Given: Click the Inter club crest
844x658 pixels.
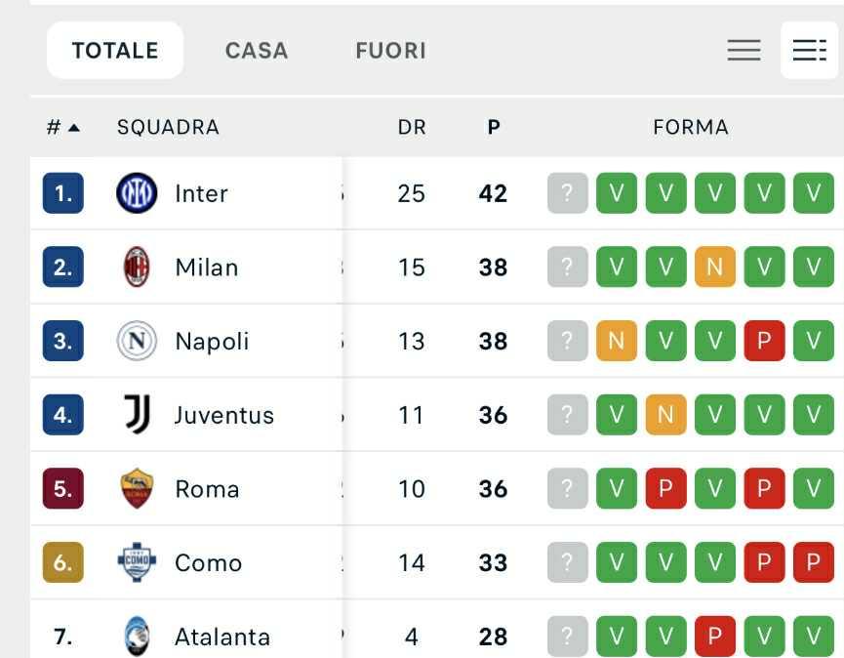Looking at the screenshot, I should point(135,192).
